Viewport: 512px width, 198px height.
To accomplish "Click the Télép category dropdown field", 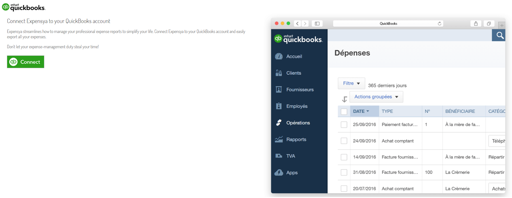I will pos(497,141).
